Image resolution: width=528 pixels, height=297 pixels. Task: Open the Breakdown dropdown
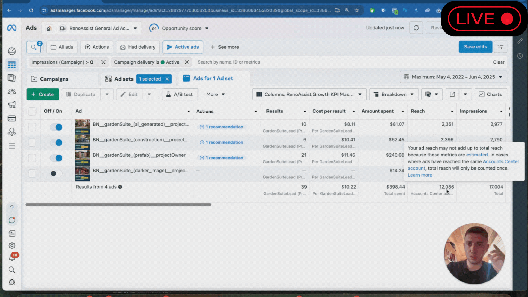394,94
